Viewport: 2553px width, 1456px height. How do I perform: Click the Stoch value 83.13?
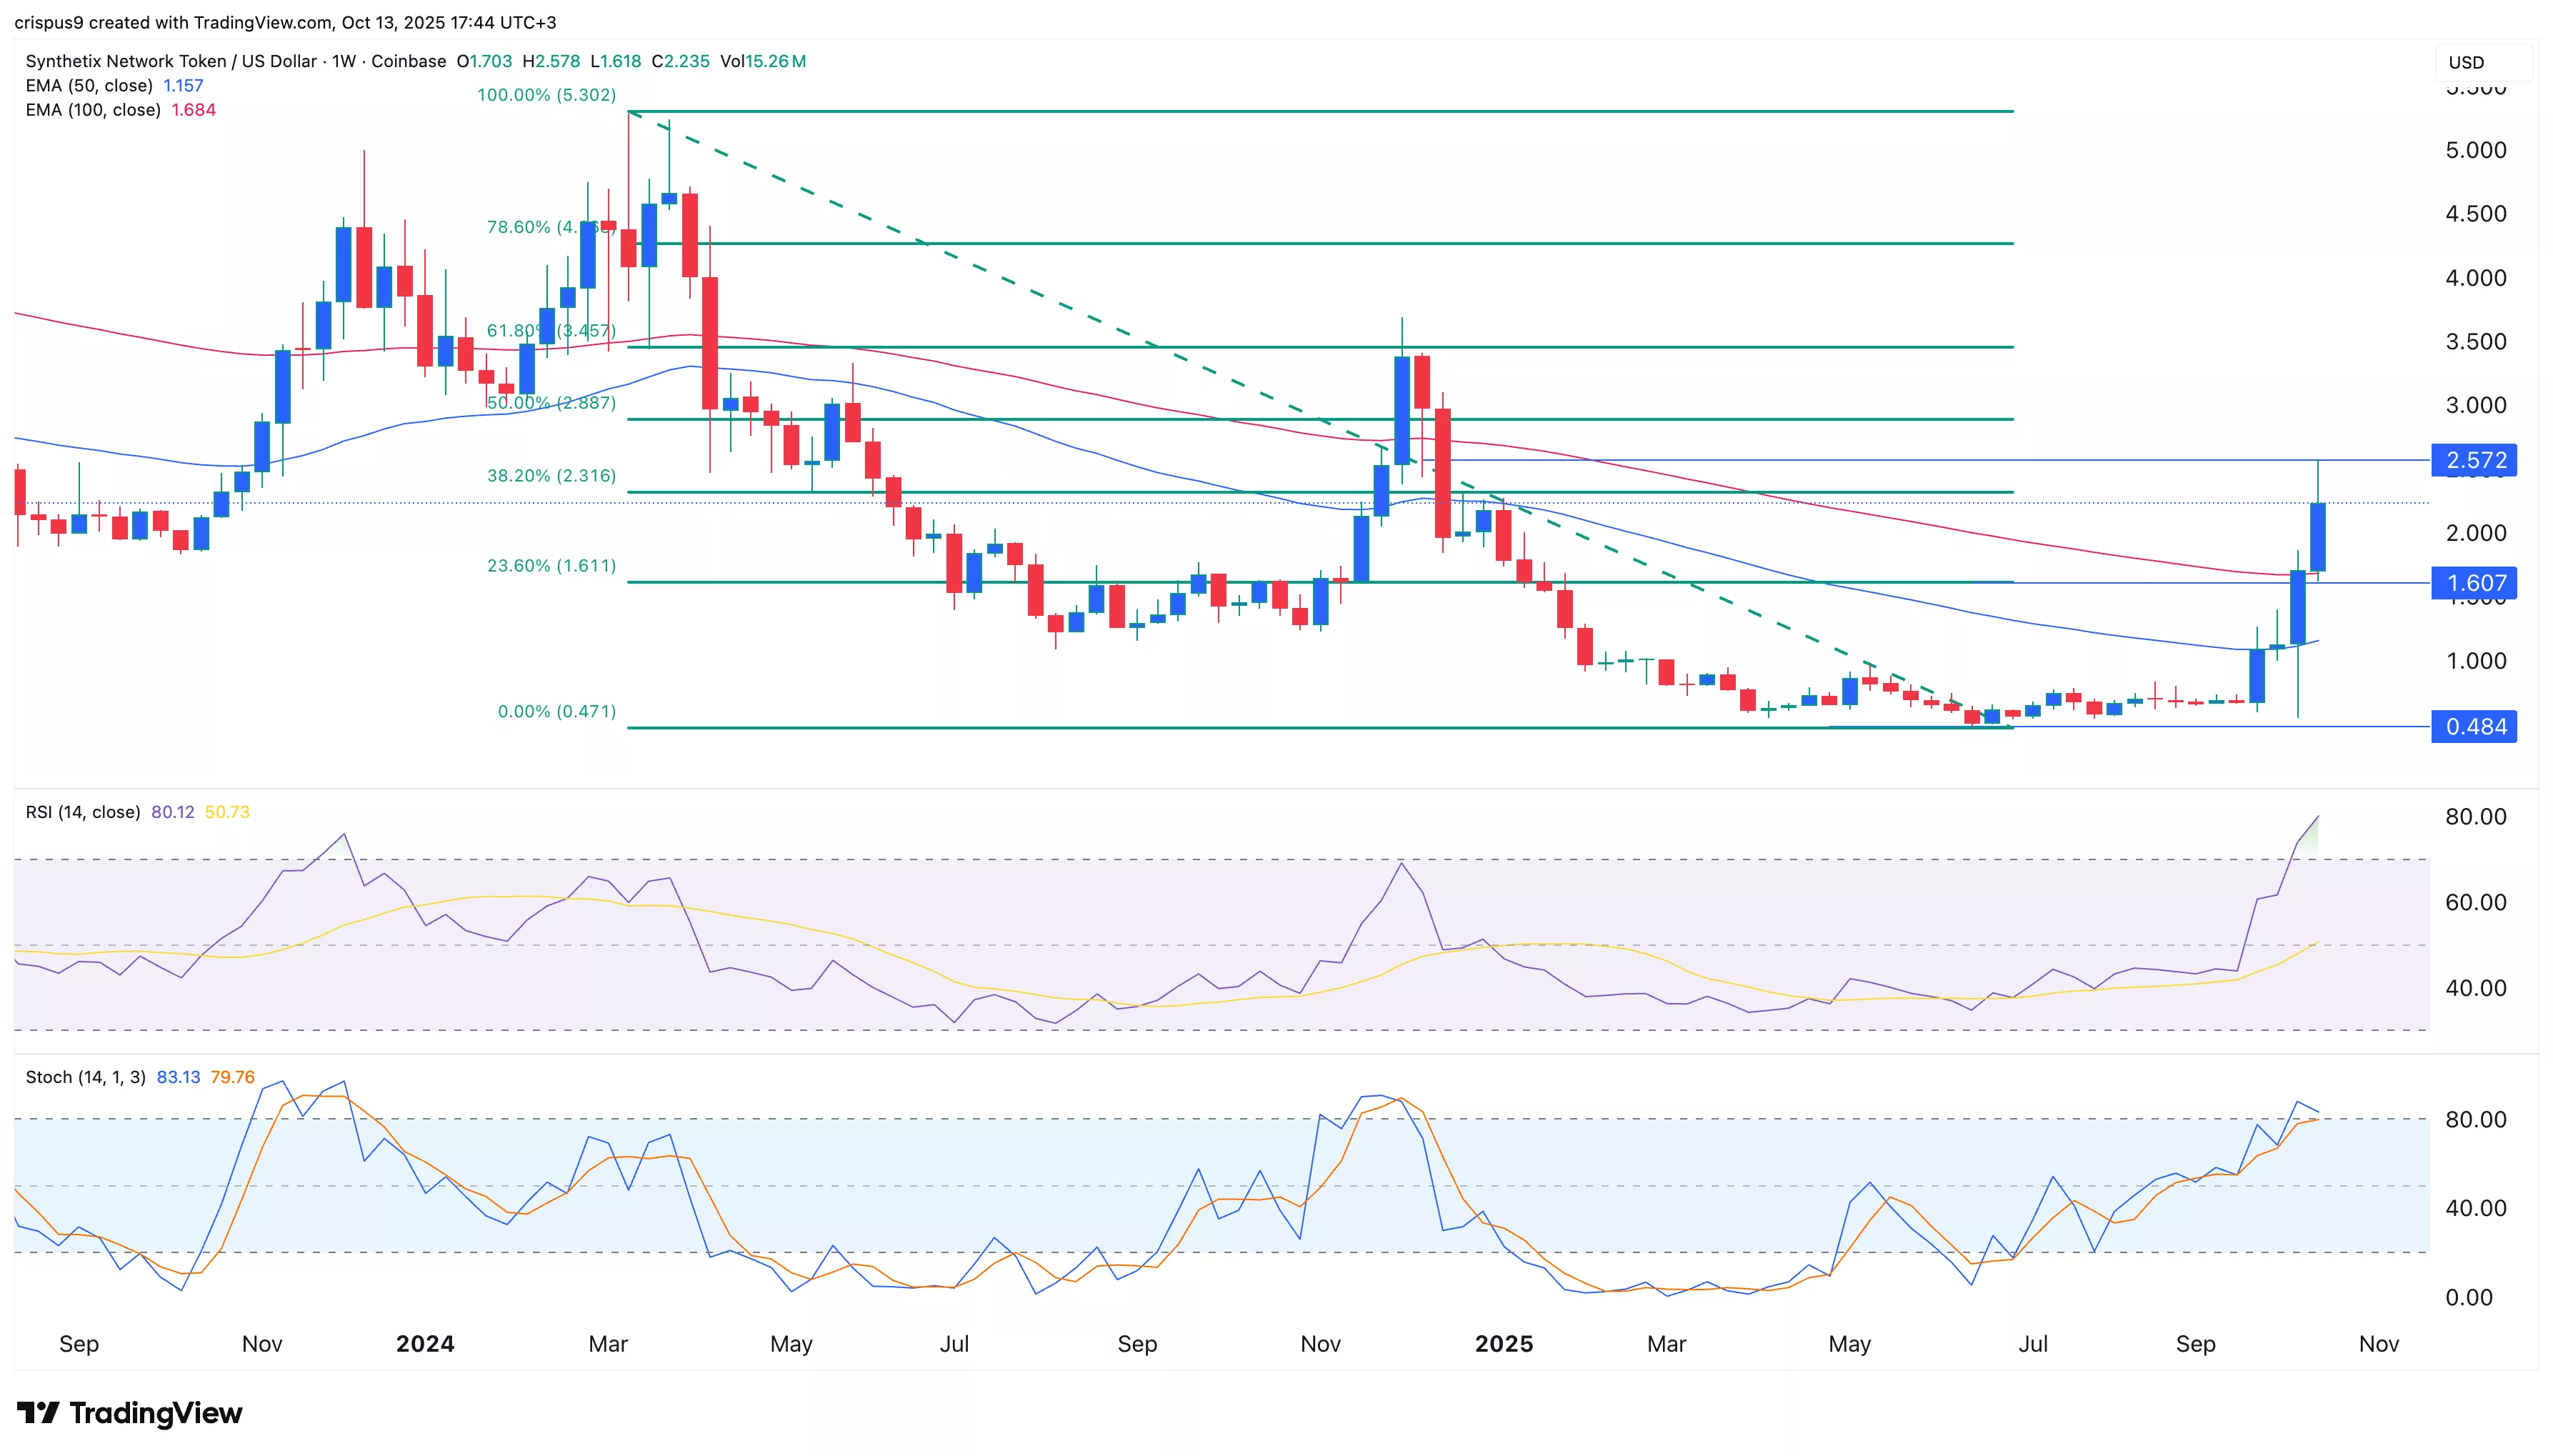180,1077
